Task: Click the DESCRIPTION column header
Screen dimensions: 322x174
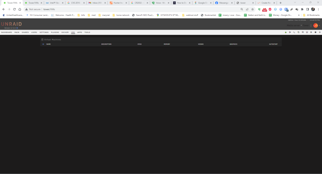Action: point(106,44)
